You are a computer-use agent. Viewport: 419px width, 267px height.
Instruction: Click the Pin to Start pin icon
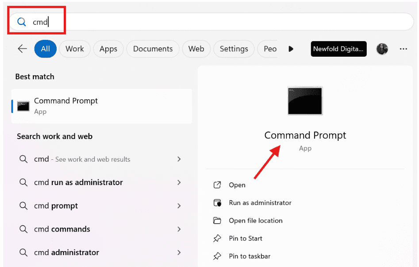(217, 238)
